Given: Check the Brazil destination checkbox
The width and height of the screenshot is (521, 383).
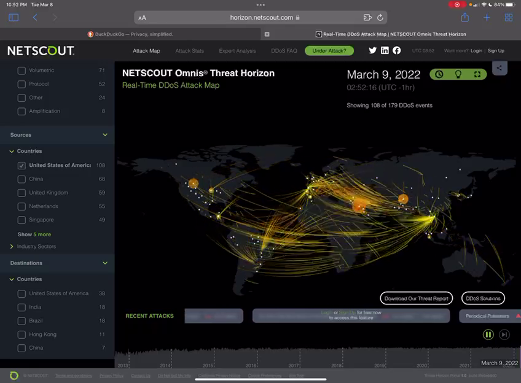Looking at the screenshot, I should pyautogui.click(x=22, y=320).
